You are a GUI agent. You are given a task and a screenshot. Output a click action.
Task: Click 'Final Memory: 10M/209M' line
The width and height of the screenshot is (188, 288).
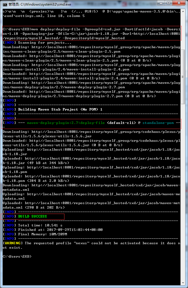coord(42,234)
